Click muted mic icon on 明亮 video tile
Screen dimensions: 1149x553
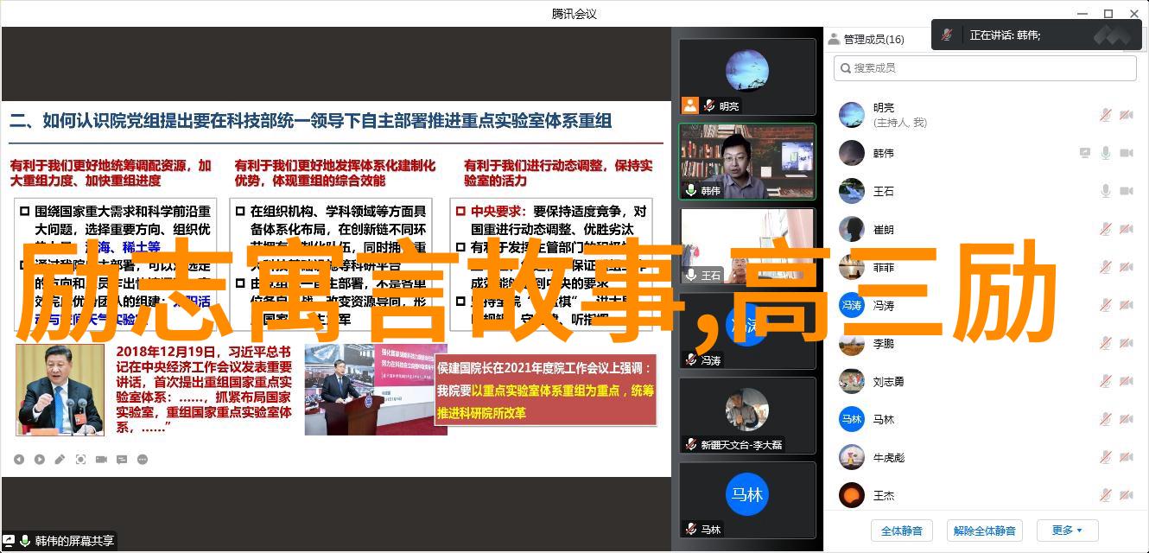point(709,105)
